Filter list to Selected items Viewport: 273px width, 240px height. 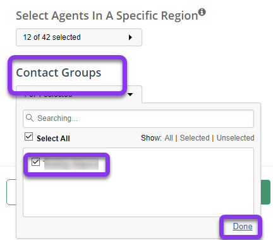195,138
